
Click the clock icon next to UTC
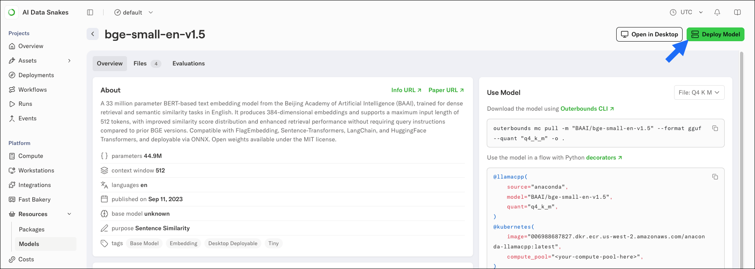[673, 13]
